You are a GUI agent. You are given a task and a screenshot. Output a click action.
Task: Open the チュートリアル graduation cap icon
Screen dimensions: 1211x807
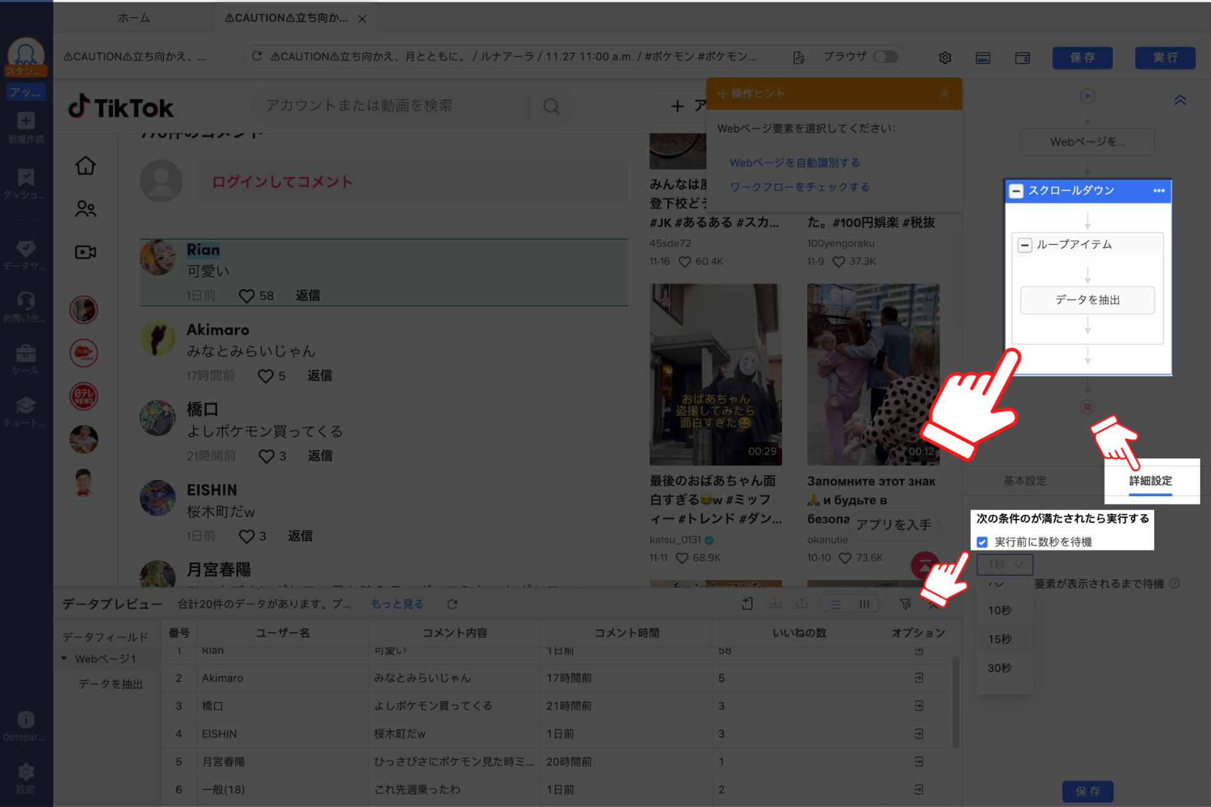(26, 405)
